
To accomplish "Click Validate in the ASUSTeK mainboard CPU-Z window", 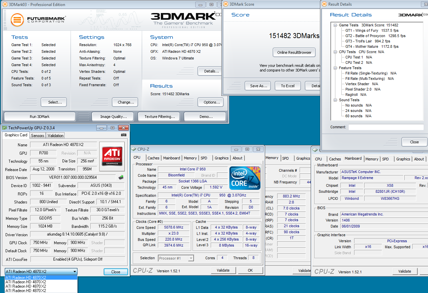I will click(405, 271).
